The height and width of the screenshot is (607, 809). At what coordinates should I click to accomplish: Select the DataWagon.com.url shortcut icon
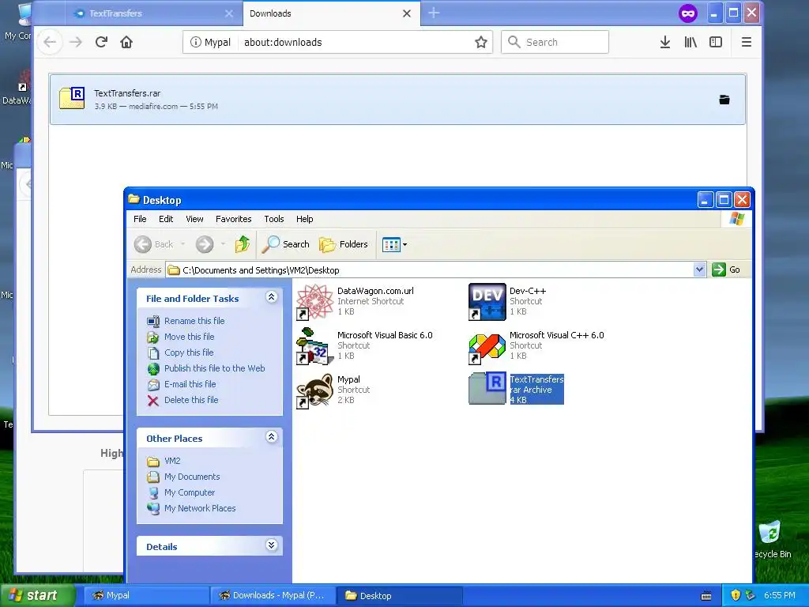click(314, 302)
